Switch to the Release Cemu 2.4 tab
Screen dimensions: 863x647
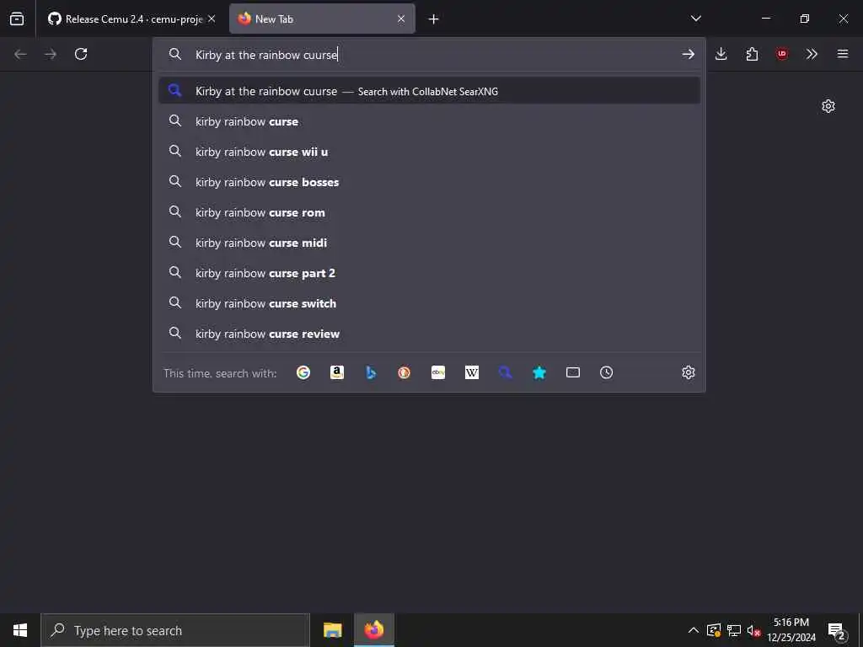(131, 19)
